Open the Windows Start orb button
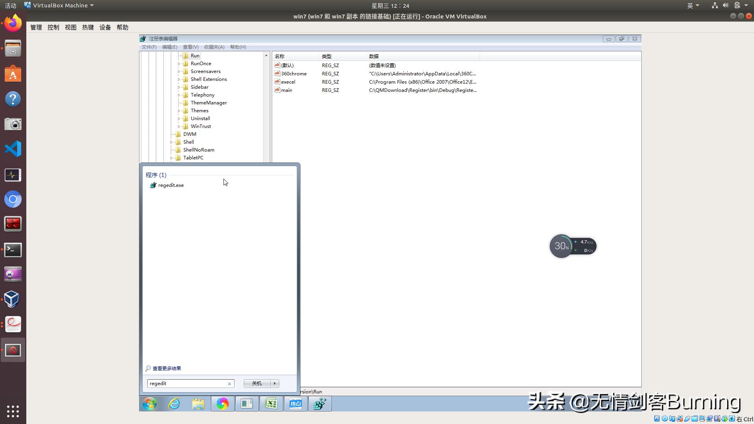 [149, 404]
